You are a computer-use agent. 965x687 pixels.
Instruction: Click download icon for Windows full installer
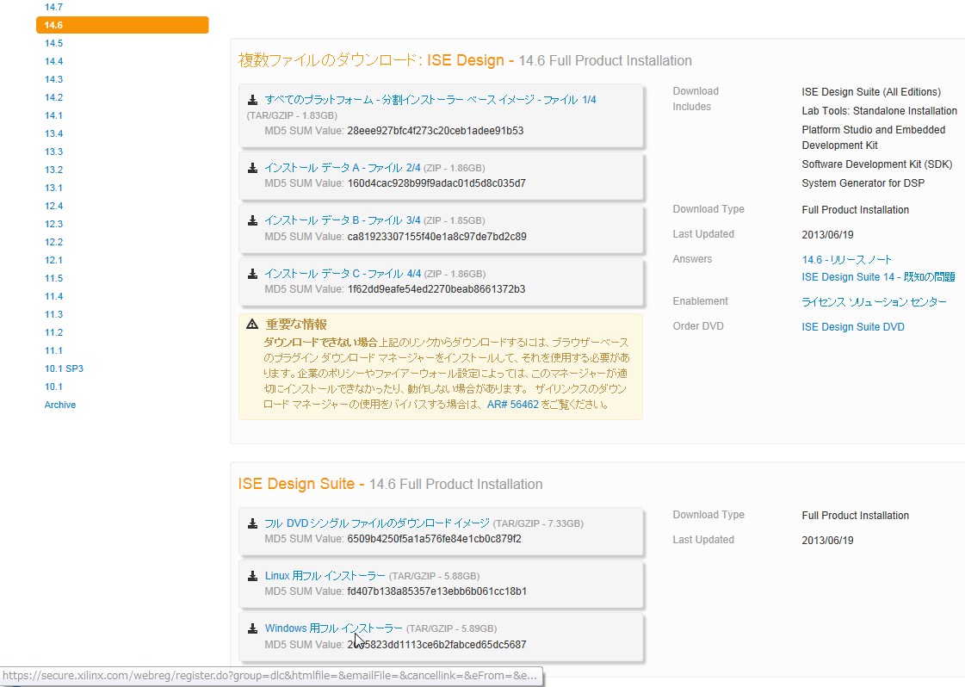[x=252, y=628]
